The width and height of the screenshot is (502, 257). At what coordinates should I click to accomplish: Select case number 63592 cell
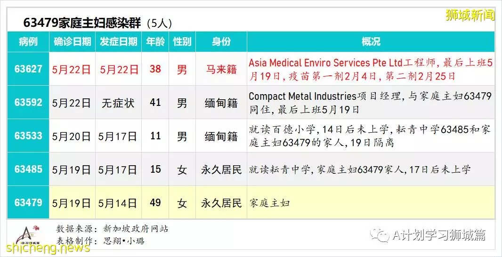[28, 103]
